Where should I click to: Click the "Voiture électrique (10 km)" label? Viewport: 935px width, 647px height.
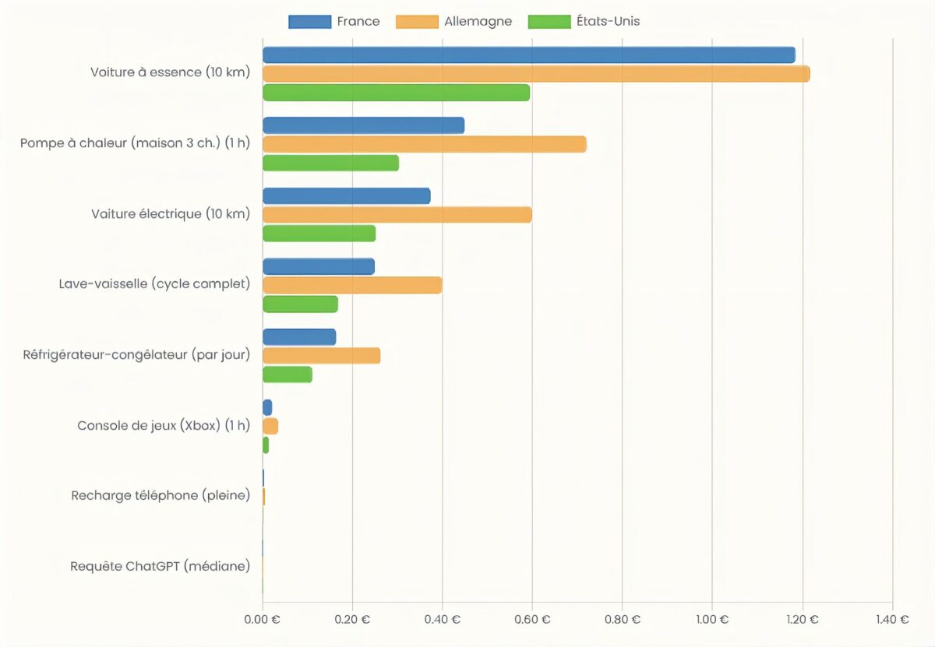click(x=171, y=214)
